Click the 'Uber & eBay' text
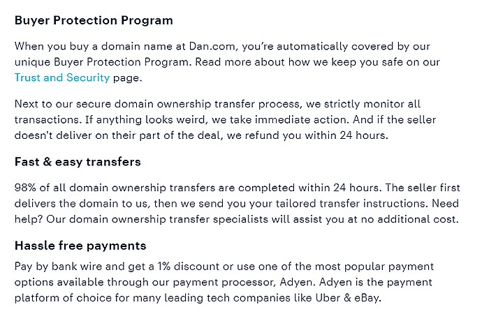Screen dimensions: 482x321 pos(347,298)
